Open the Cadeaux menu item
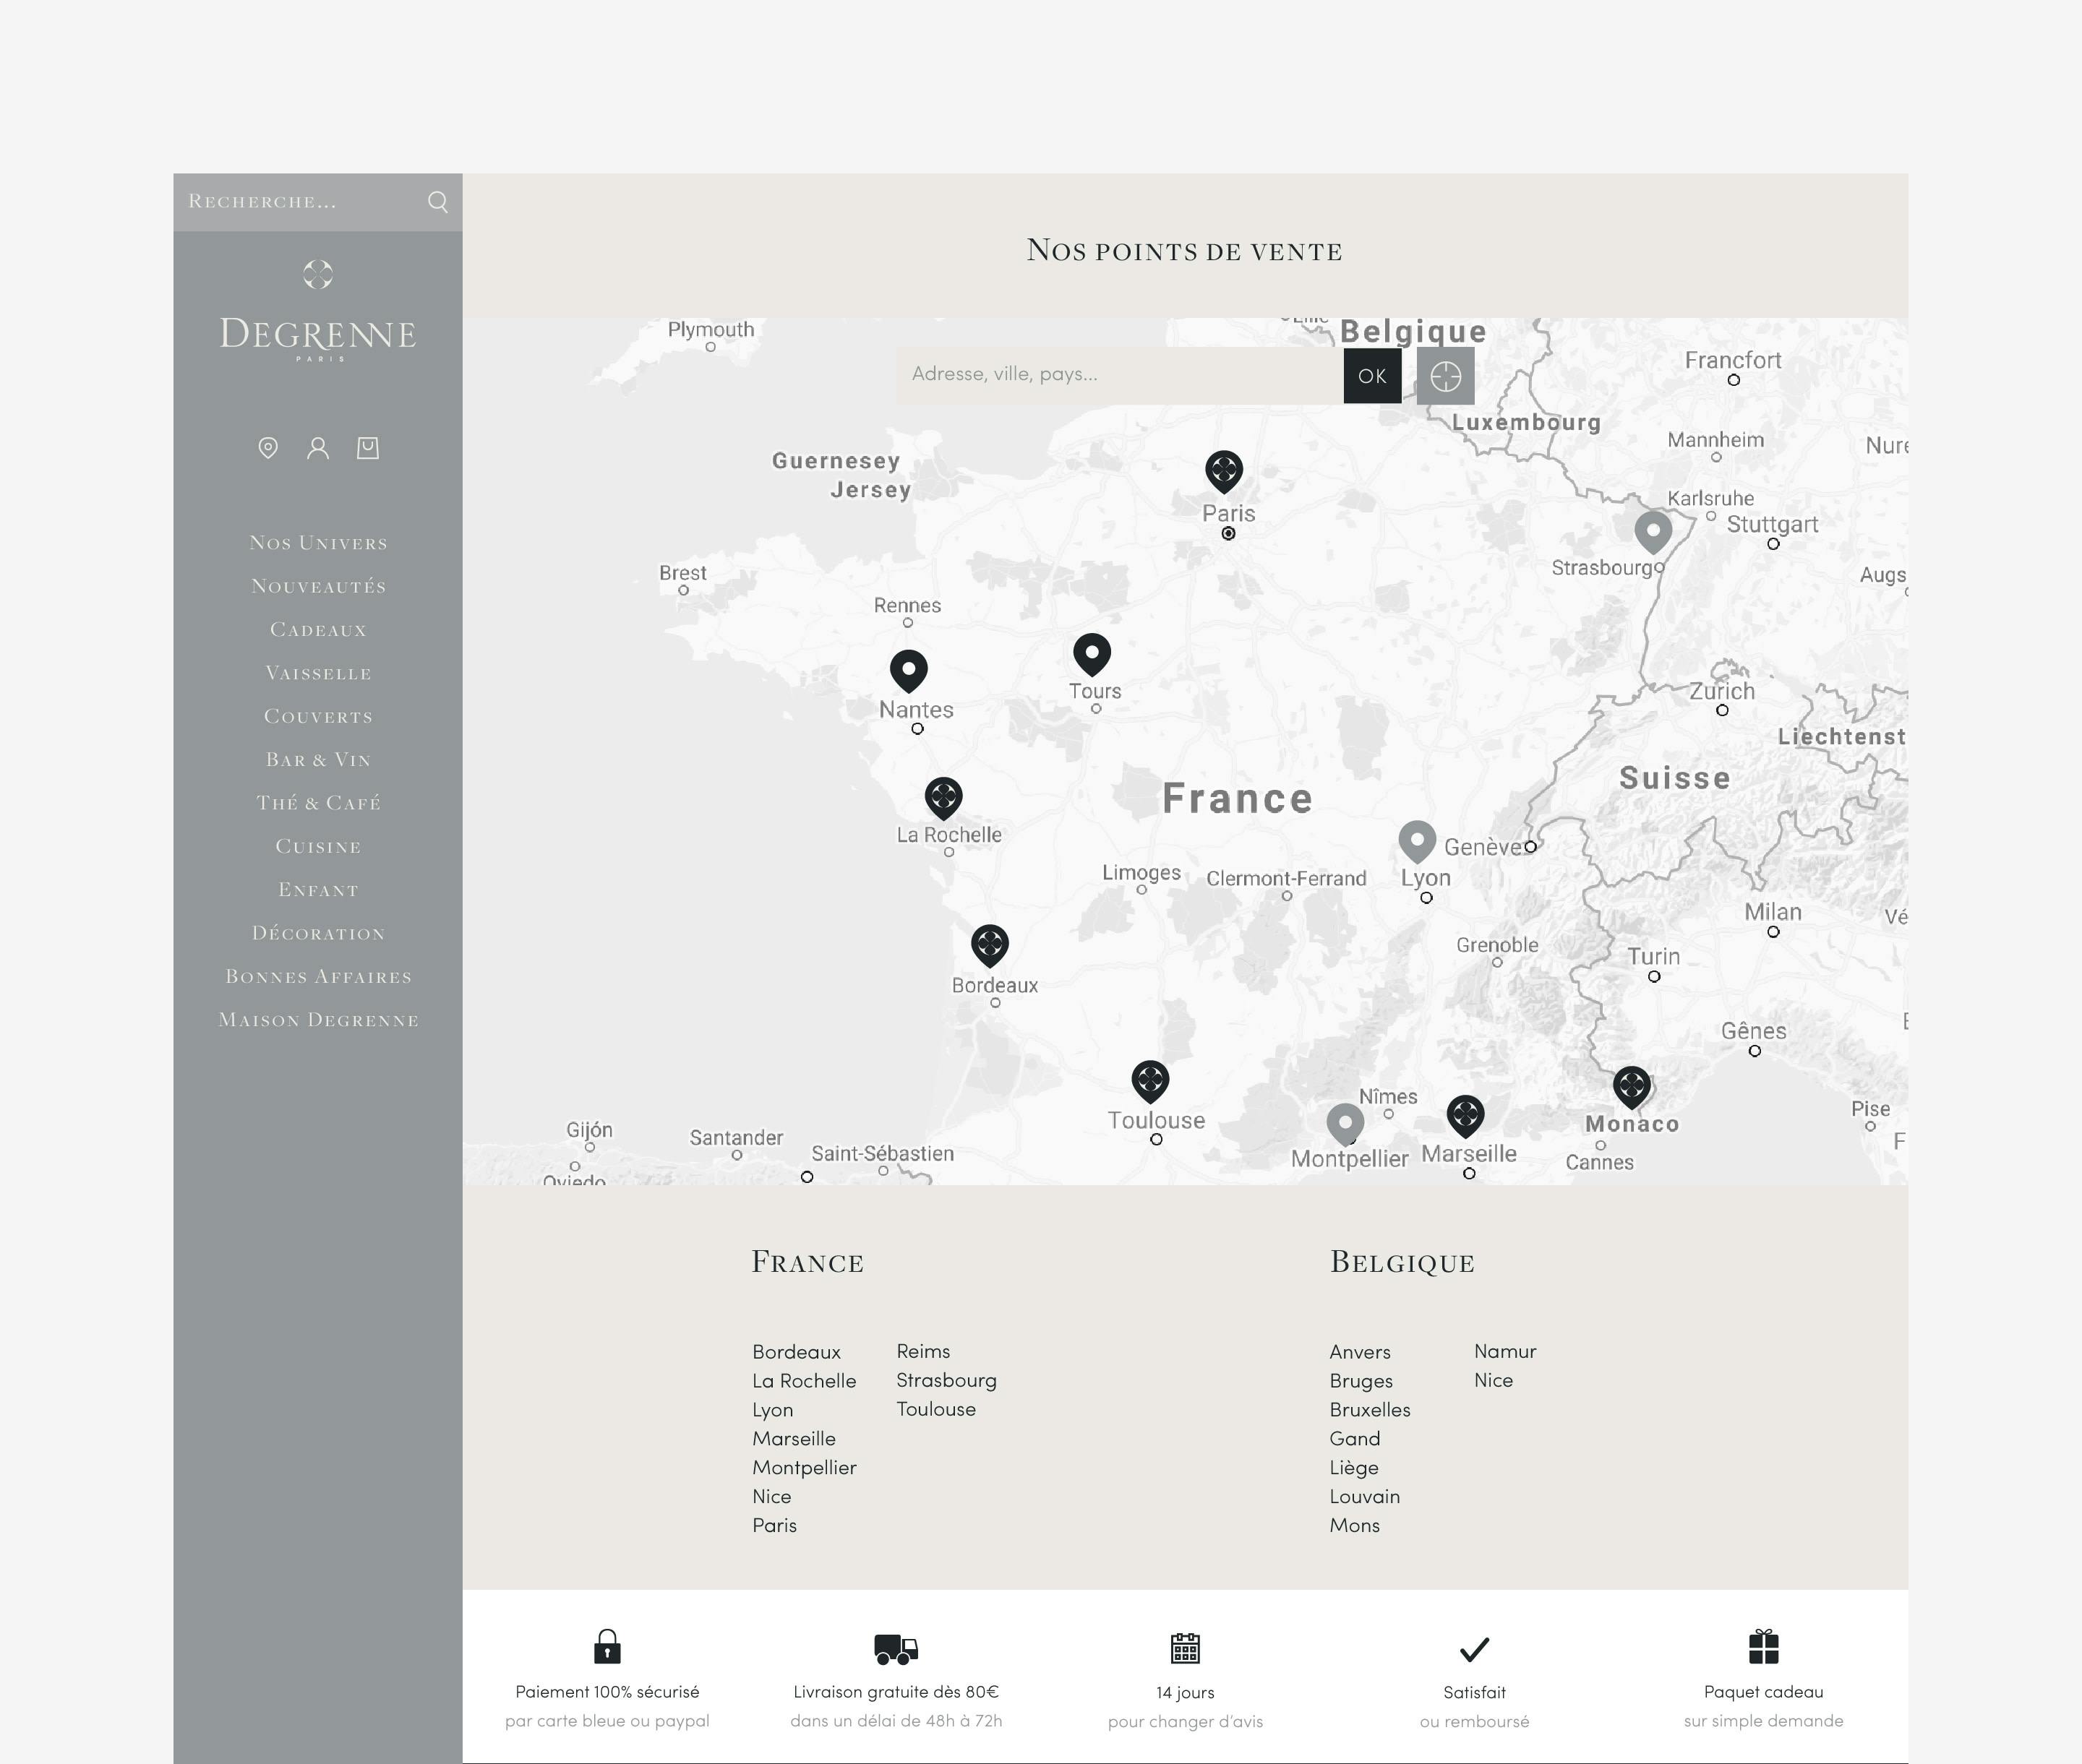The height and width of the screenshot is (1764, 2082). (318, 630)
